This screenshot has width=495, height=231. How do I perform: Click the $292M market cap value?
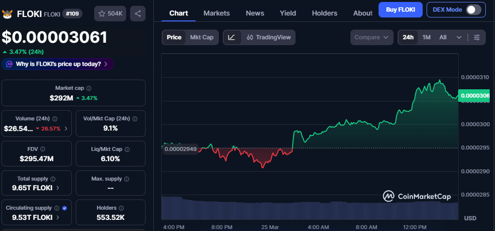tap(61, 98)
